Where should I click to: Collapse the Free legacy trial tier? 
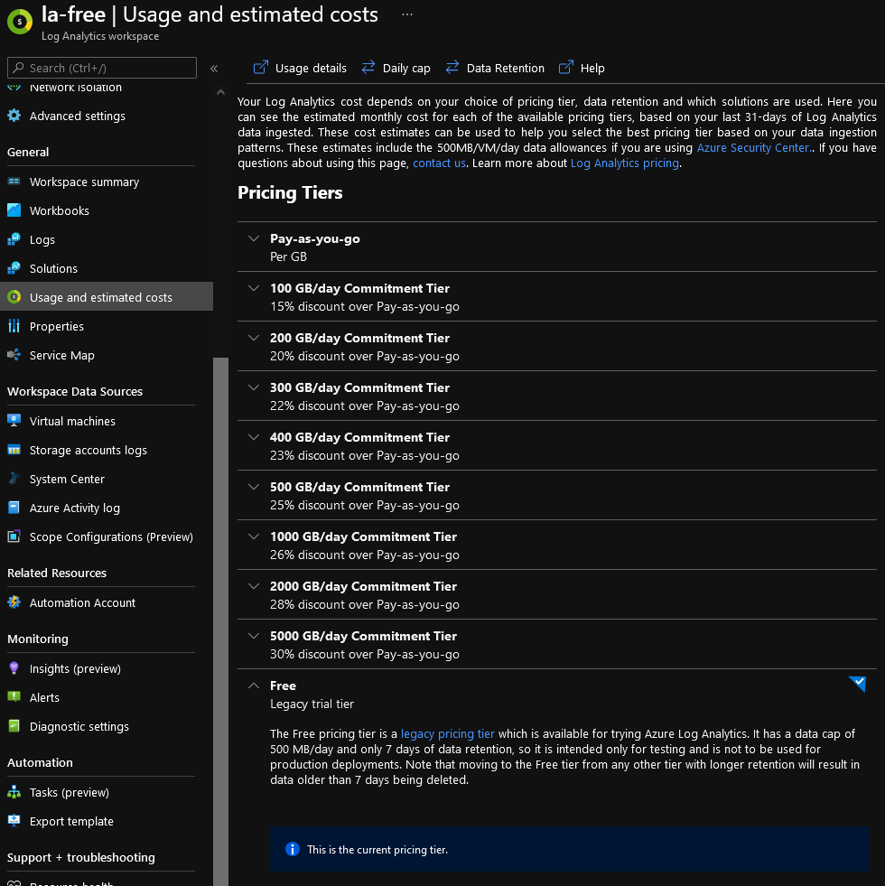tap(254, 685)
